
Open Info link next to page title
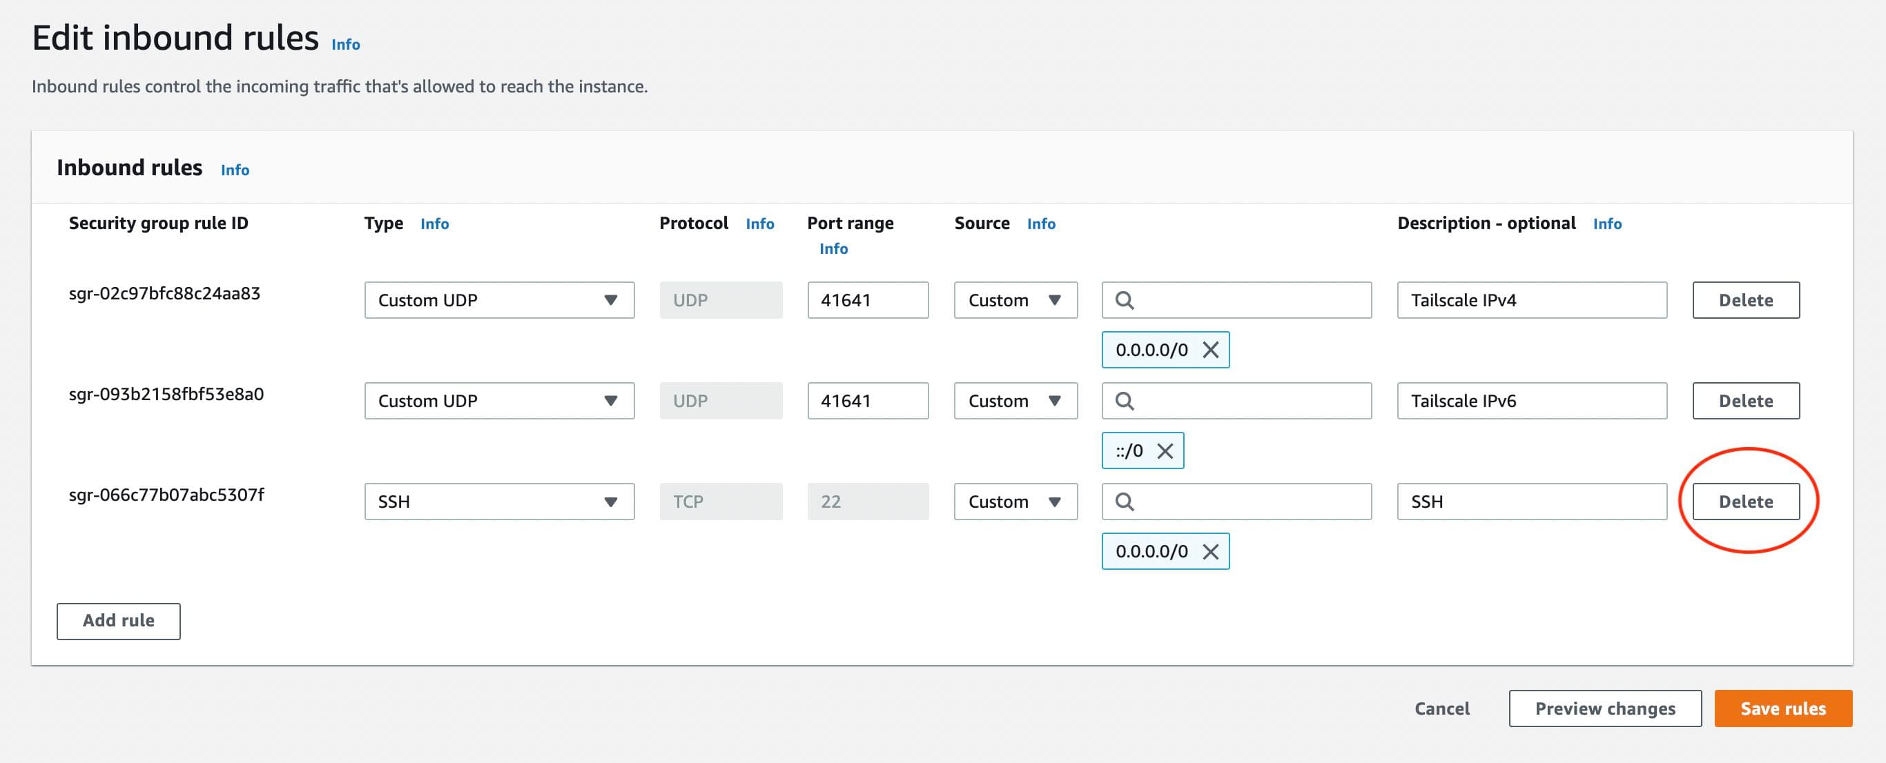click(346, 45)
